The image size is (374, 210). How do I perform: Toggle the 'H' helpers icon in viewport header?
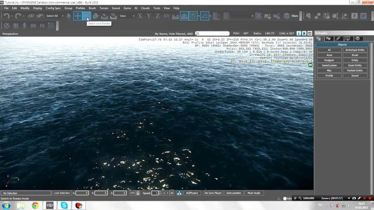(x=304, y=33)
